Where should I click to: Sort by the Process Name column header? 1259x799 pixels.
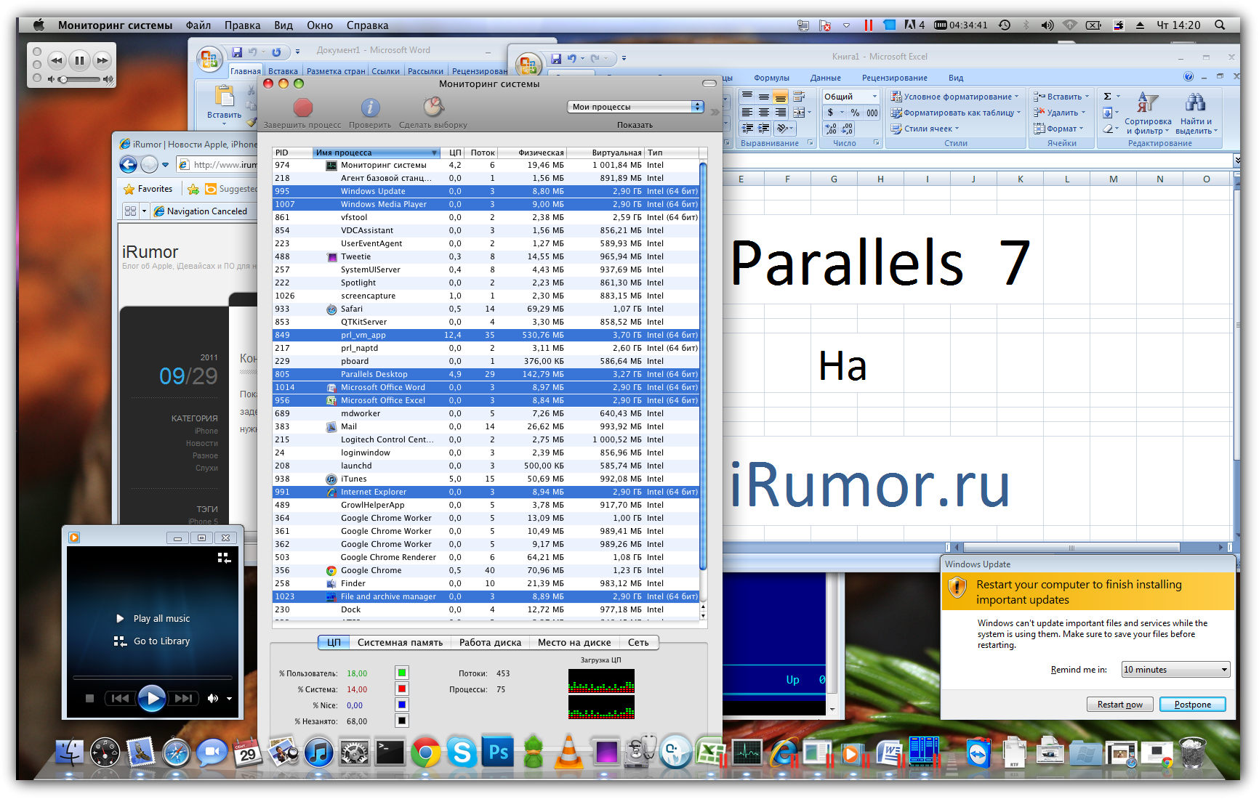[x=377, y=153]
